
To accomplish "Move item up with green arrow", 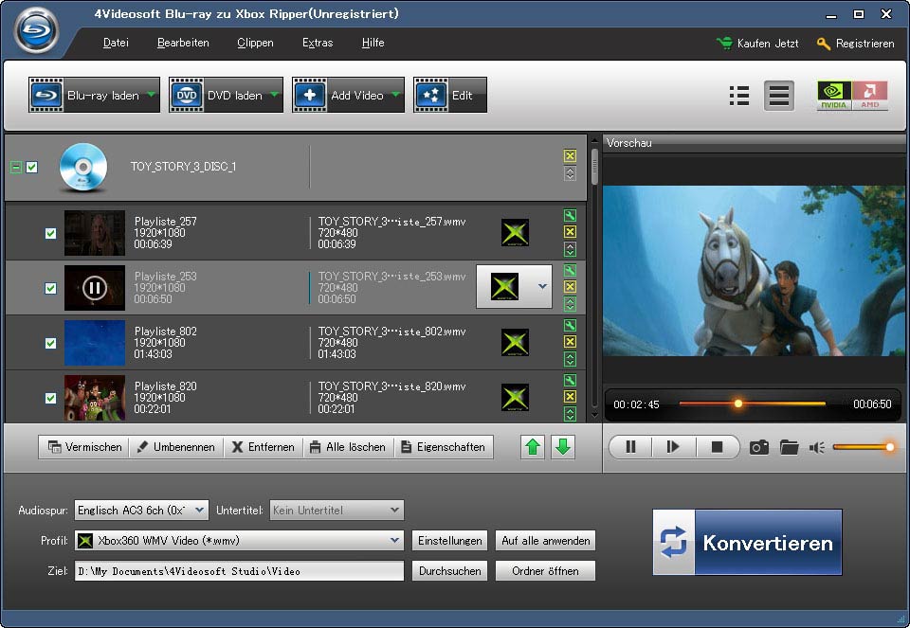I will (534, 447).
